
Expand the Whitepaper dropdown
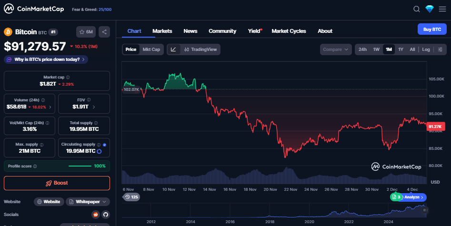[88, 202]
